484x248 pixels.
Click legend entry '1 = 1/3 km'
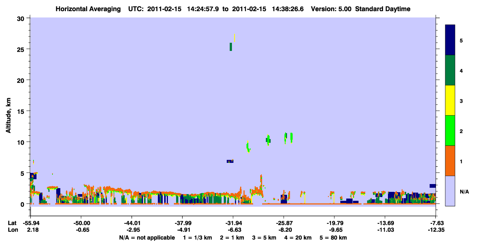(197, 238)
